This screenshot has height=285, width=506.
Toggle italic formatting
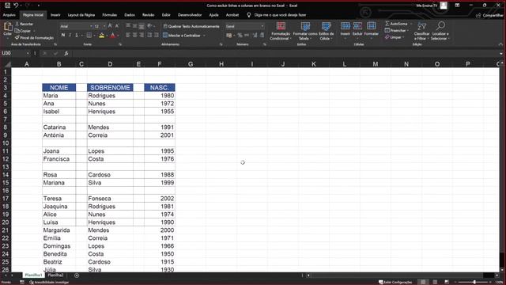click(70, 35)
